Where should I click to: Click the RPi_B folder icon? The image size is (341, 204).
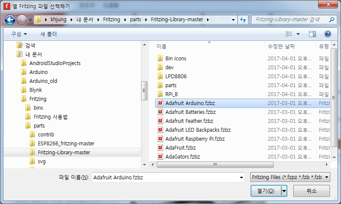click(160, 94)
